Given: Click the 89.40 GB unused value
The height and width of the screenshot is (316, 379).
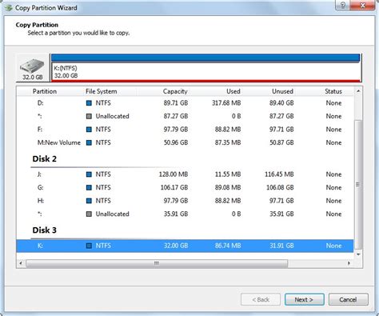Looking at the screenshot, I should pos(281,103).
